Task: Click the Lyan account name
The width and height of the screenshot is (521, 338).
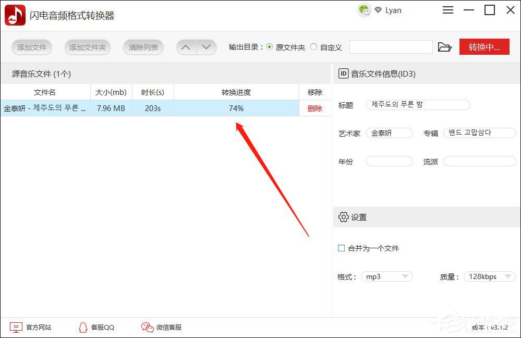Action: coord(393,10)
